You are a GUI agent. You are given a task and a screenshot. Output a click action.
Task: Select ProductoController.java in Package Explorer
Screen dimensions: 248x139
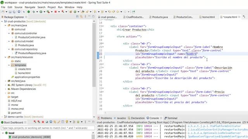[32, 37]
